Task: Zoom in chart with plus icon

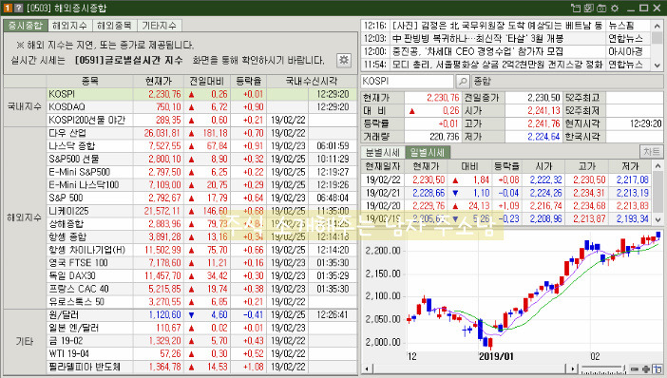Action: [646, 369]
